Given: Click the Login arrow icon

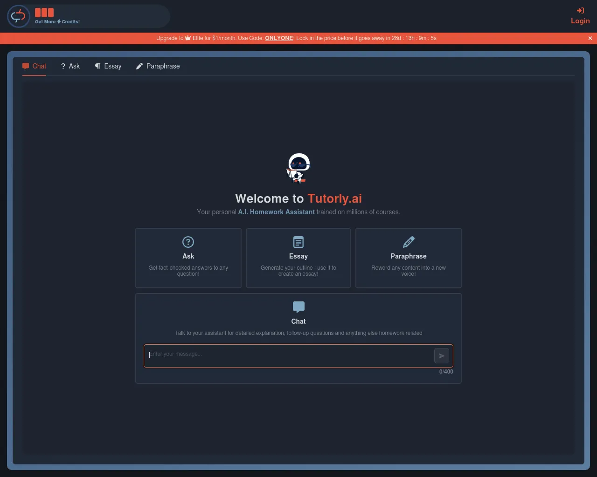Looking at the screenshot, I should (580, 10).
